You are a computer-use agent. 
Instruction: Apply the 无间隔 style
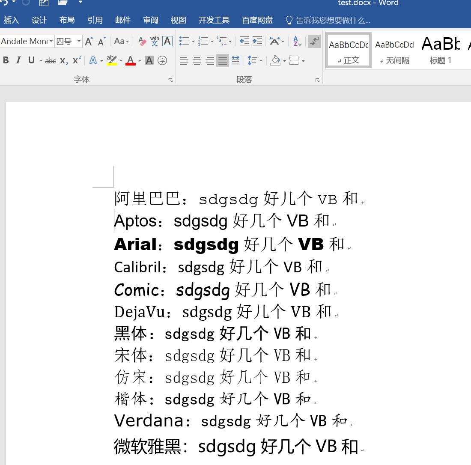[x=394, y=50]
